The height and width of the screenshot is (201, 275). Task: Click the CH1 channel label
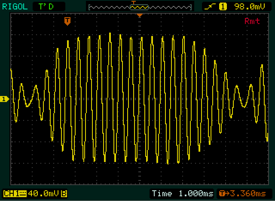pos(9,194)
